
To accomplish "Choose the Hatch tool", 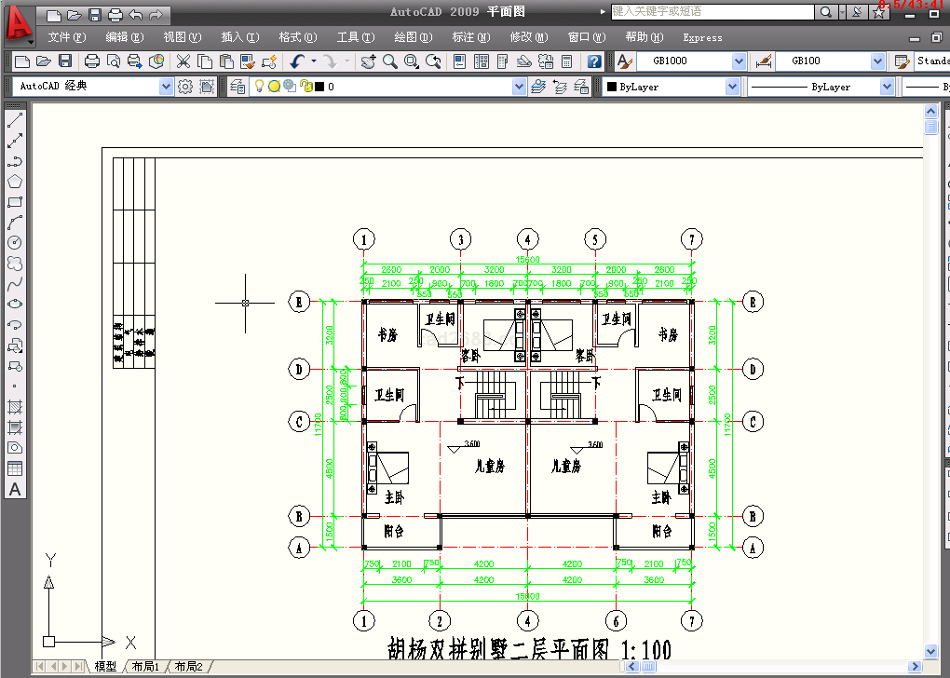I will [15, 407].
